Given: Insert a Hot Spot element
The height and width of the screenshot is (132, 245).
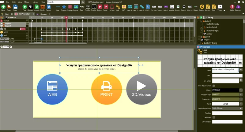Looking at the screenshot, I should point(112,8).
